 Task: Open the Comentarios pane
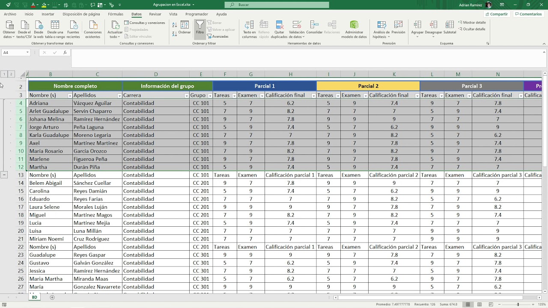(x=528, y=14)
